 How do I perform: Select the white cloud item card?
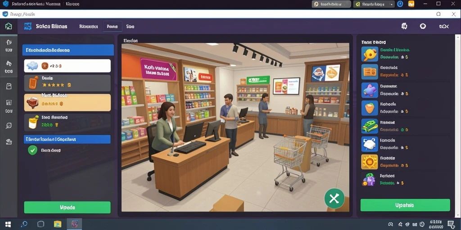pos(68,66)
